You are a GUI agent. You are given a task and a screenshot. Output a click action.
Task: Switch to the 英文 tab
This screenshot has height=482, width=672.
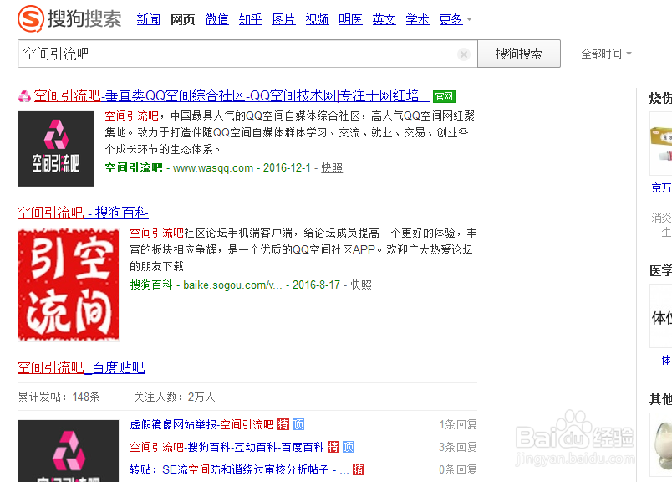click(384, 19)
